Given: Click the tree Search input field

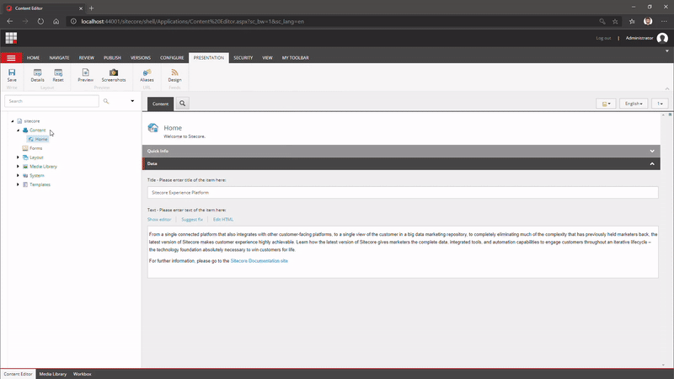Looking at the screenshot, I should pos(51,101).
